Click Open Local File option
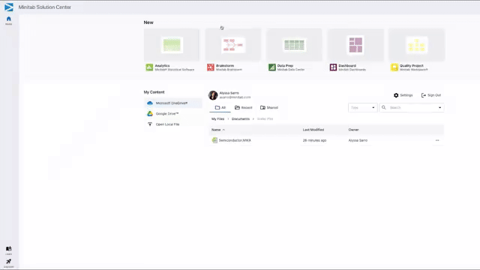Screen dimensions: 480x270 tap(167, 124)
